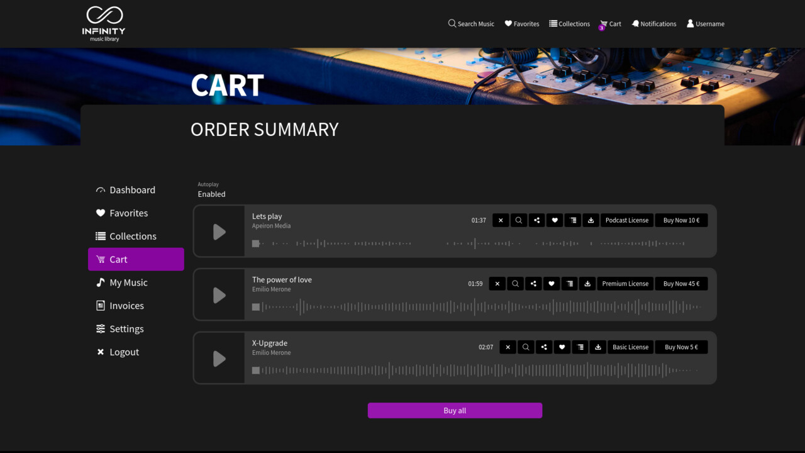Change the Podcast License option

[627, 220]
